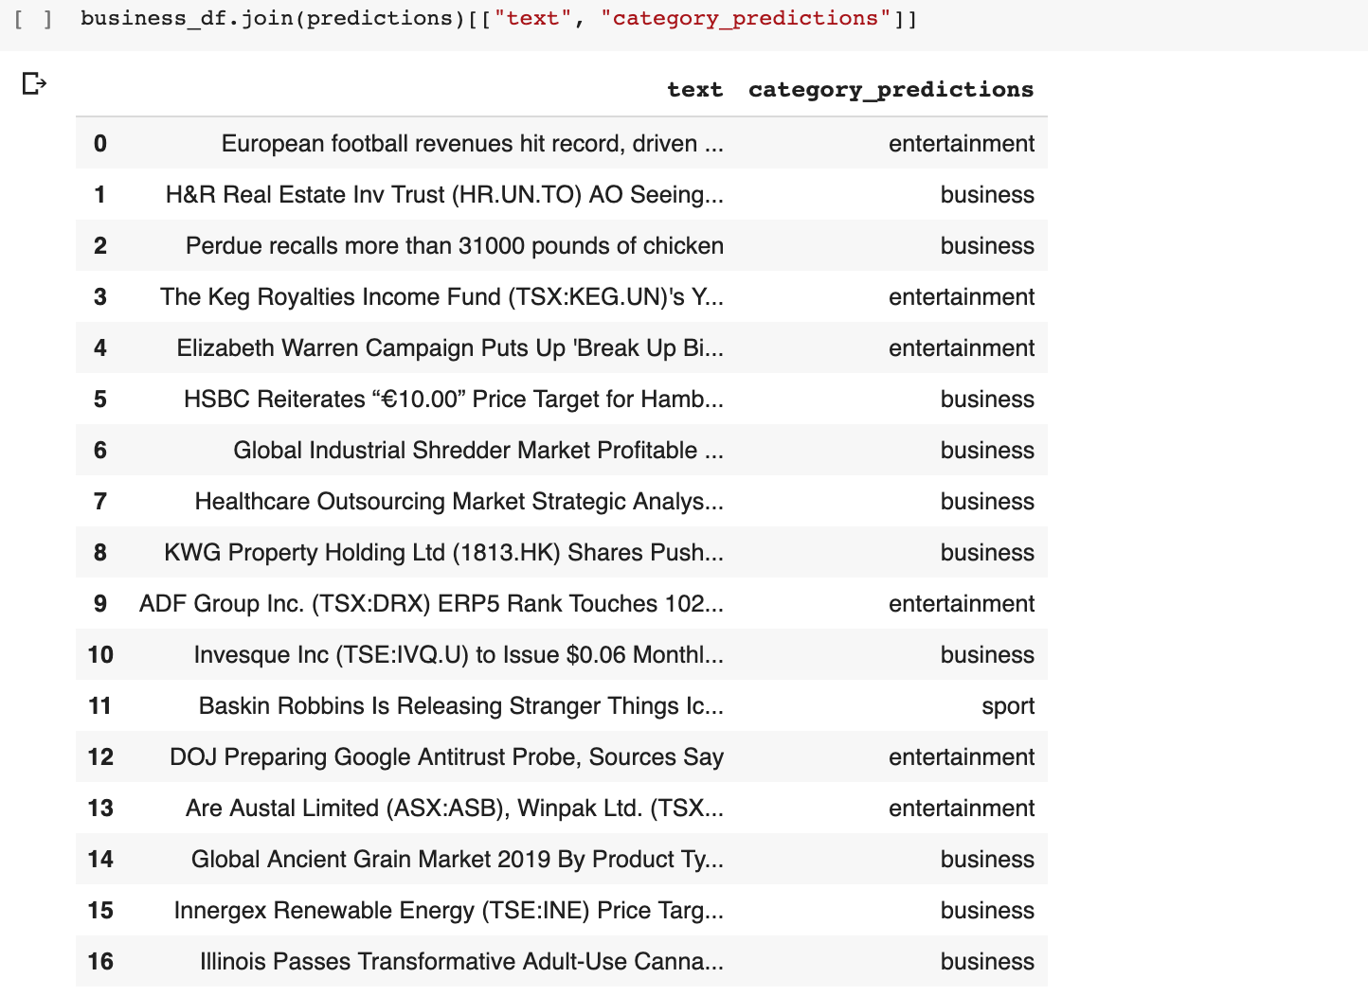Click row index 9 label
The image size is (1368, 996).
[100, 604]
